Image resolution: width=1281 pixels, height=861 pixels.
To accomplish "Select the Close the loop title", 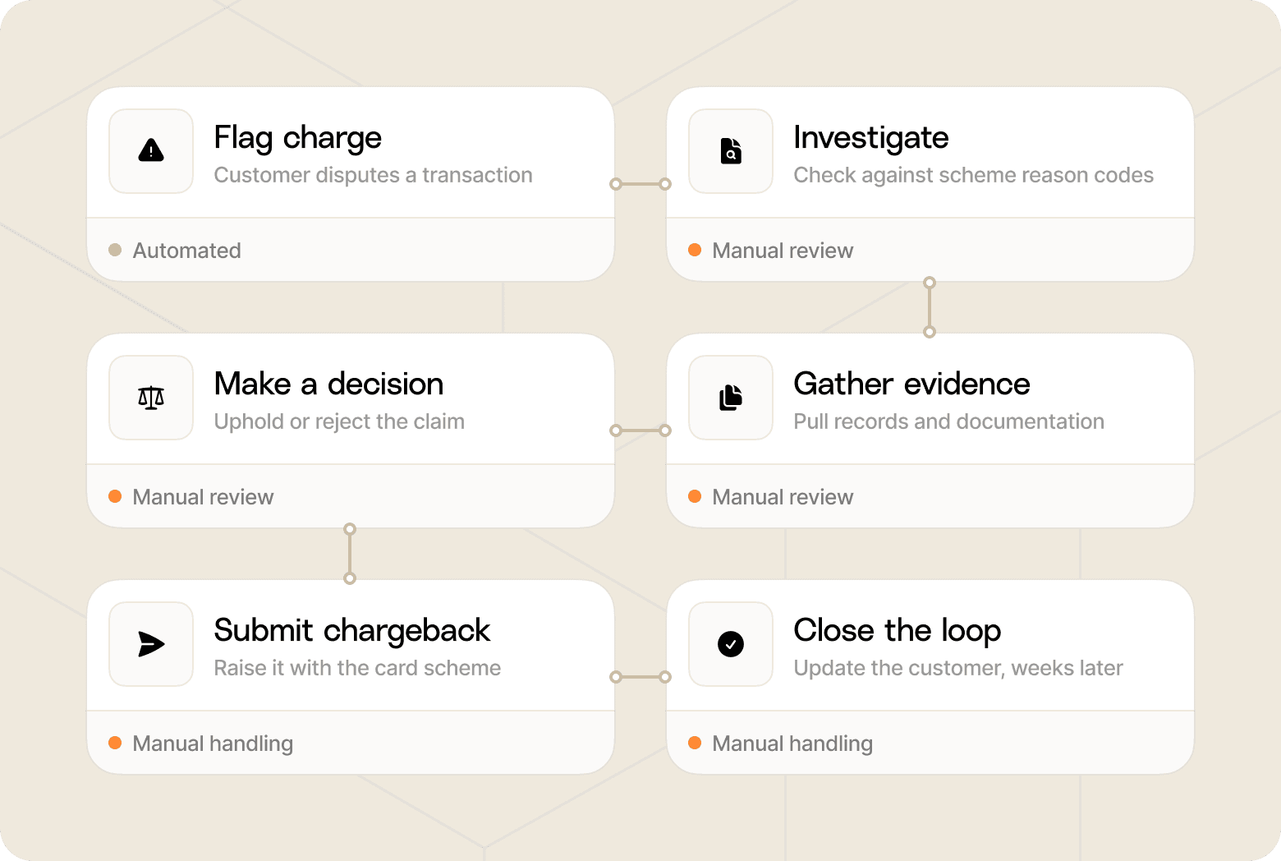I will coord(898,631).
